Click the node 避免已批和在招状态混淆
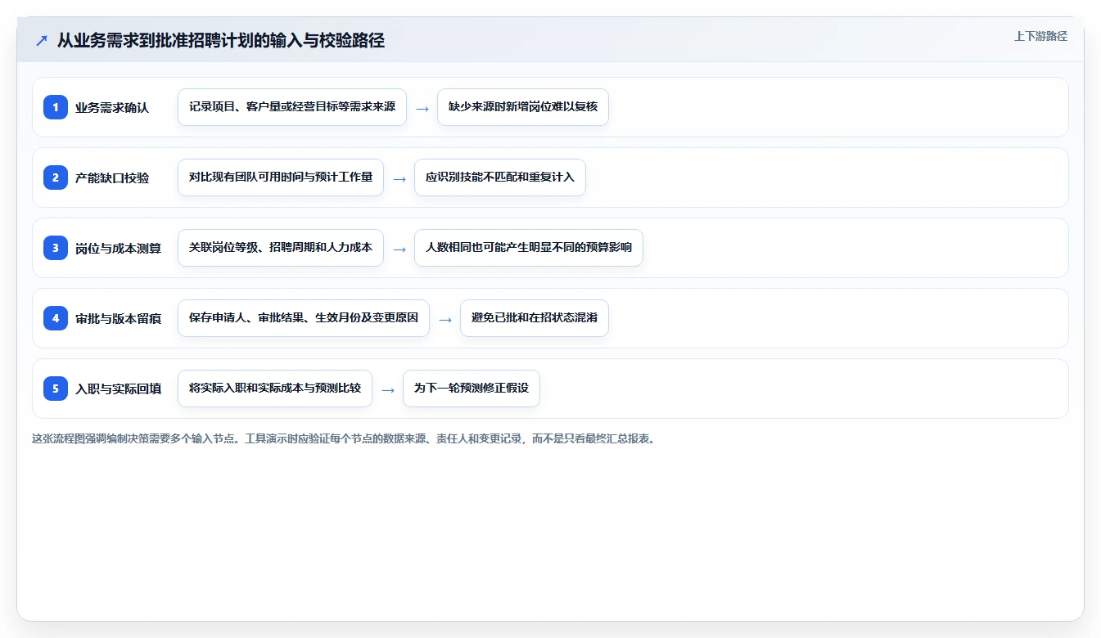1101x638 pixels. pyautogui.click(x=535, y=318)
